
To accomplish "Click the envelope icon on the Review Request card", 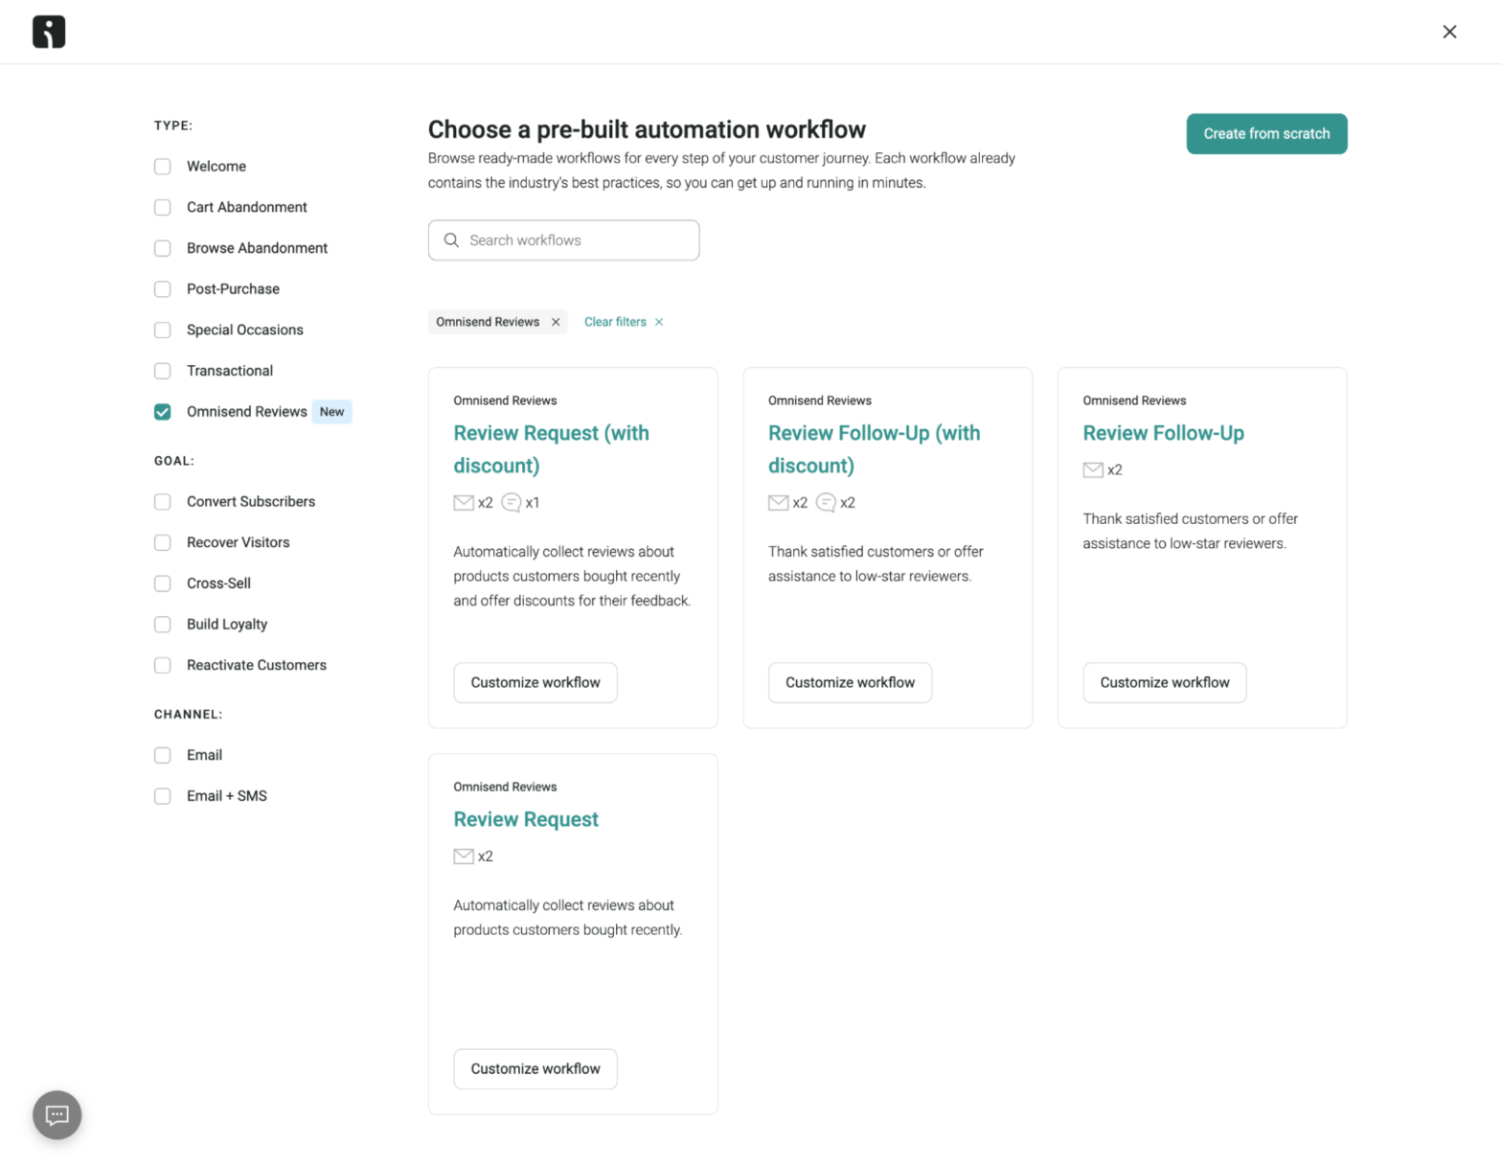I will (464, 856).
